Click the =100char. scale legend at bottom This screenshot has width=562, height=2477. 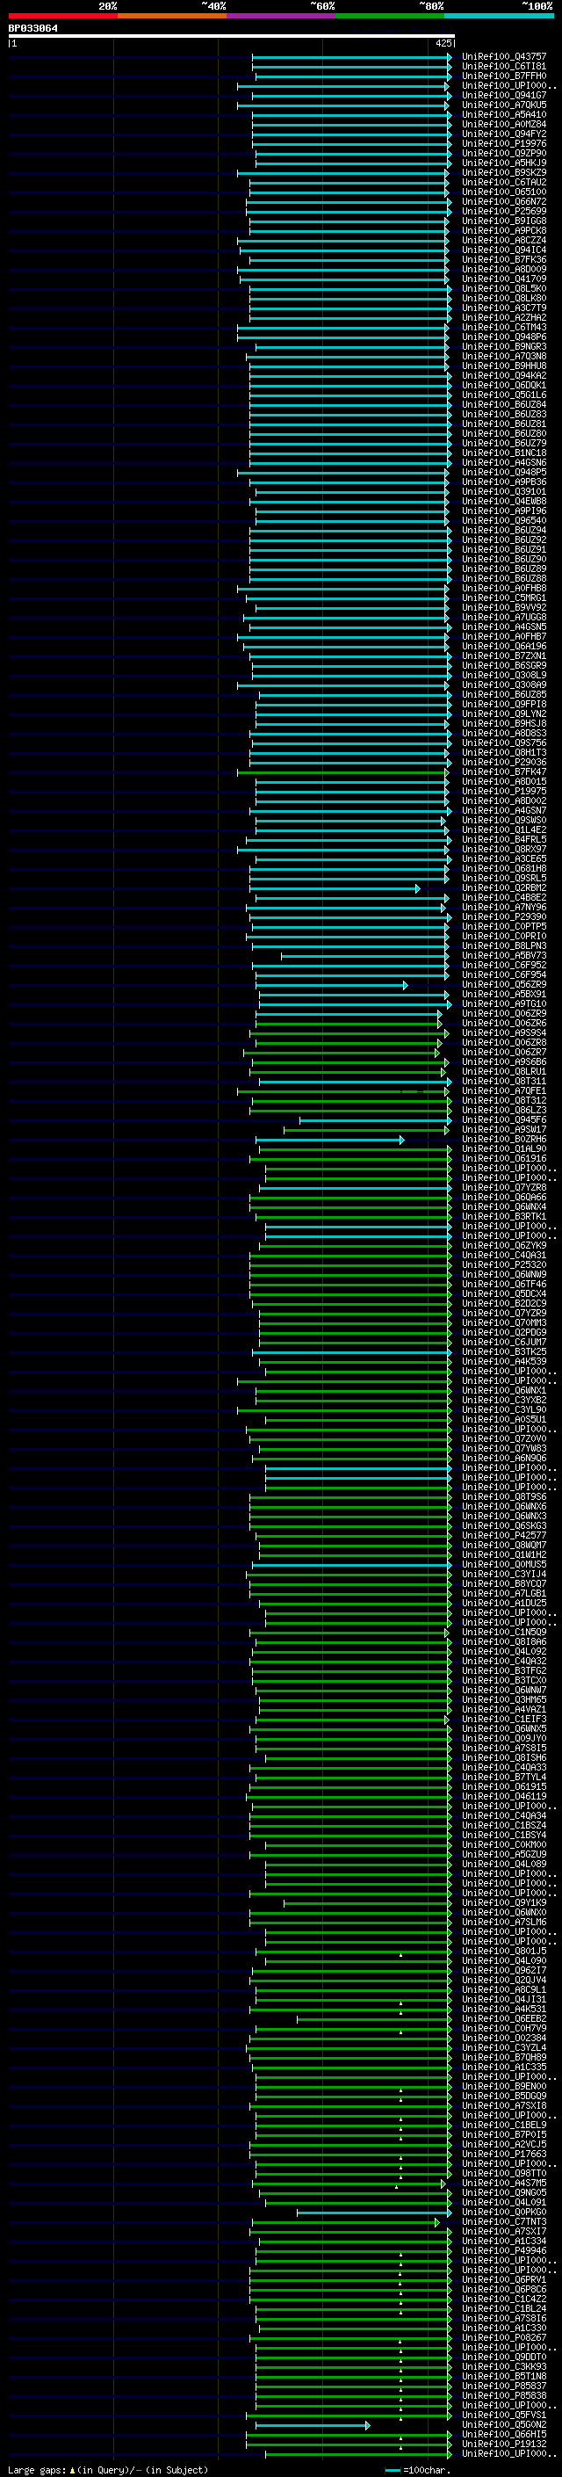[x=418, y=2470]
